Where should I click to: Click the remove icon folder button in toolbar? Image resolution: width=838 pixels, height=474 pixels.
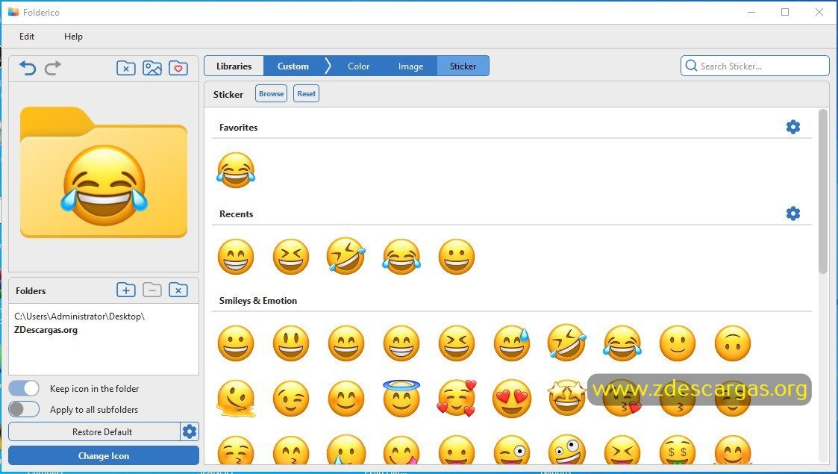[126, 68]
